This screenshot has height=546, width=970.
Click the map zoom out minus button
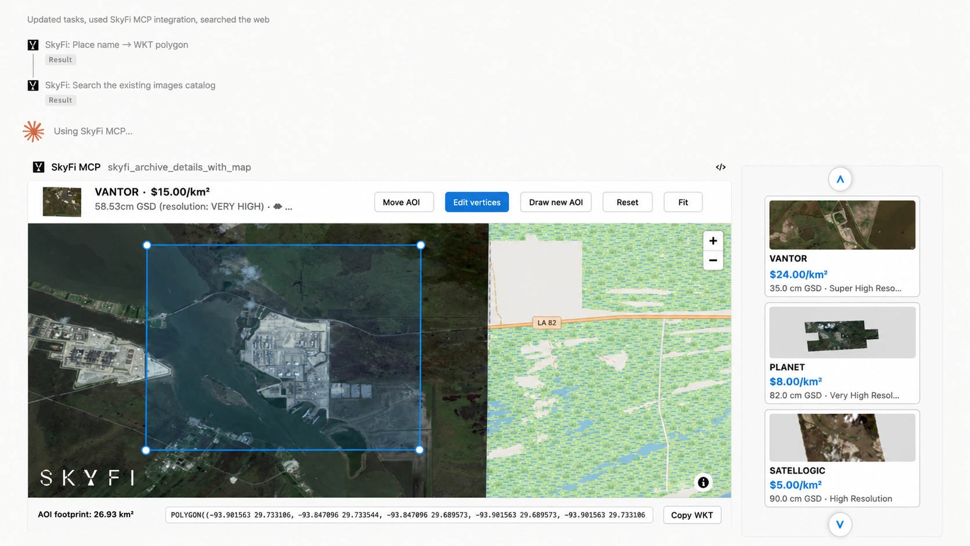[x=713, y=261]
